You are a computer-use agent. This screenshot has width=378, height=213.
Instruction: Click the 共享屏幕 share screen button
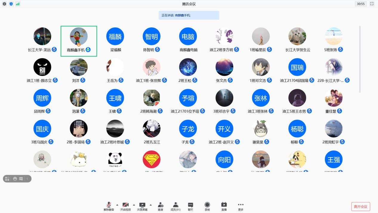pos(142,206)
